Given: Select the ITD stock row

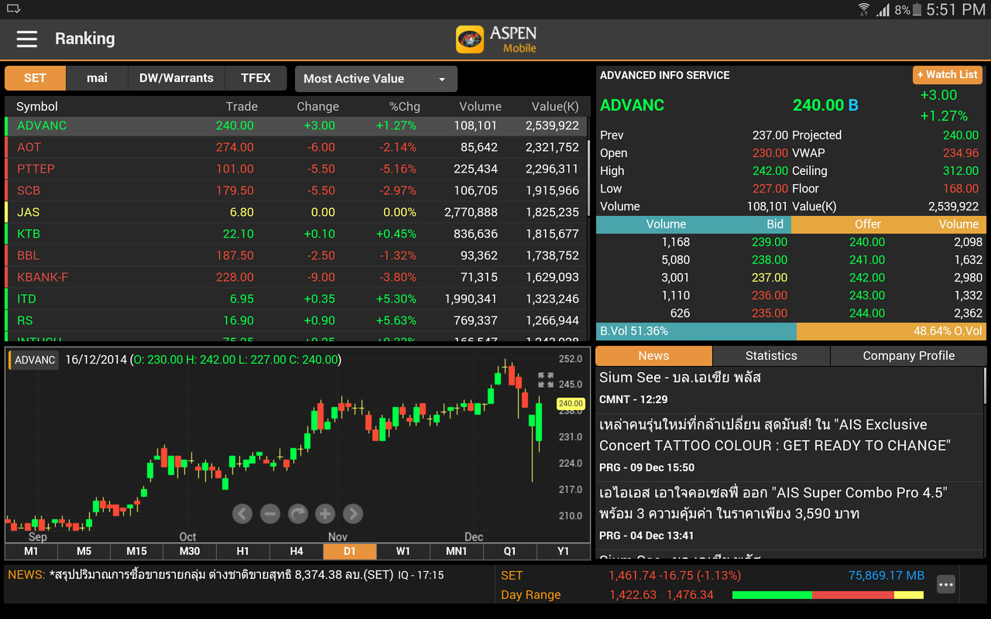Looking at the screenshot, I should tap(296, 299).
